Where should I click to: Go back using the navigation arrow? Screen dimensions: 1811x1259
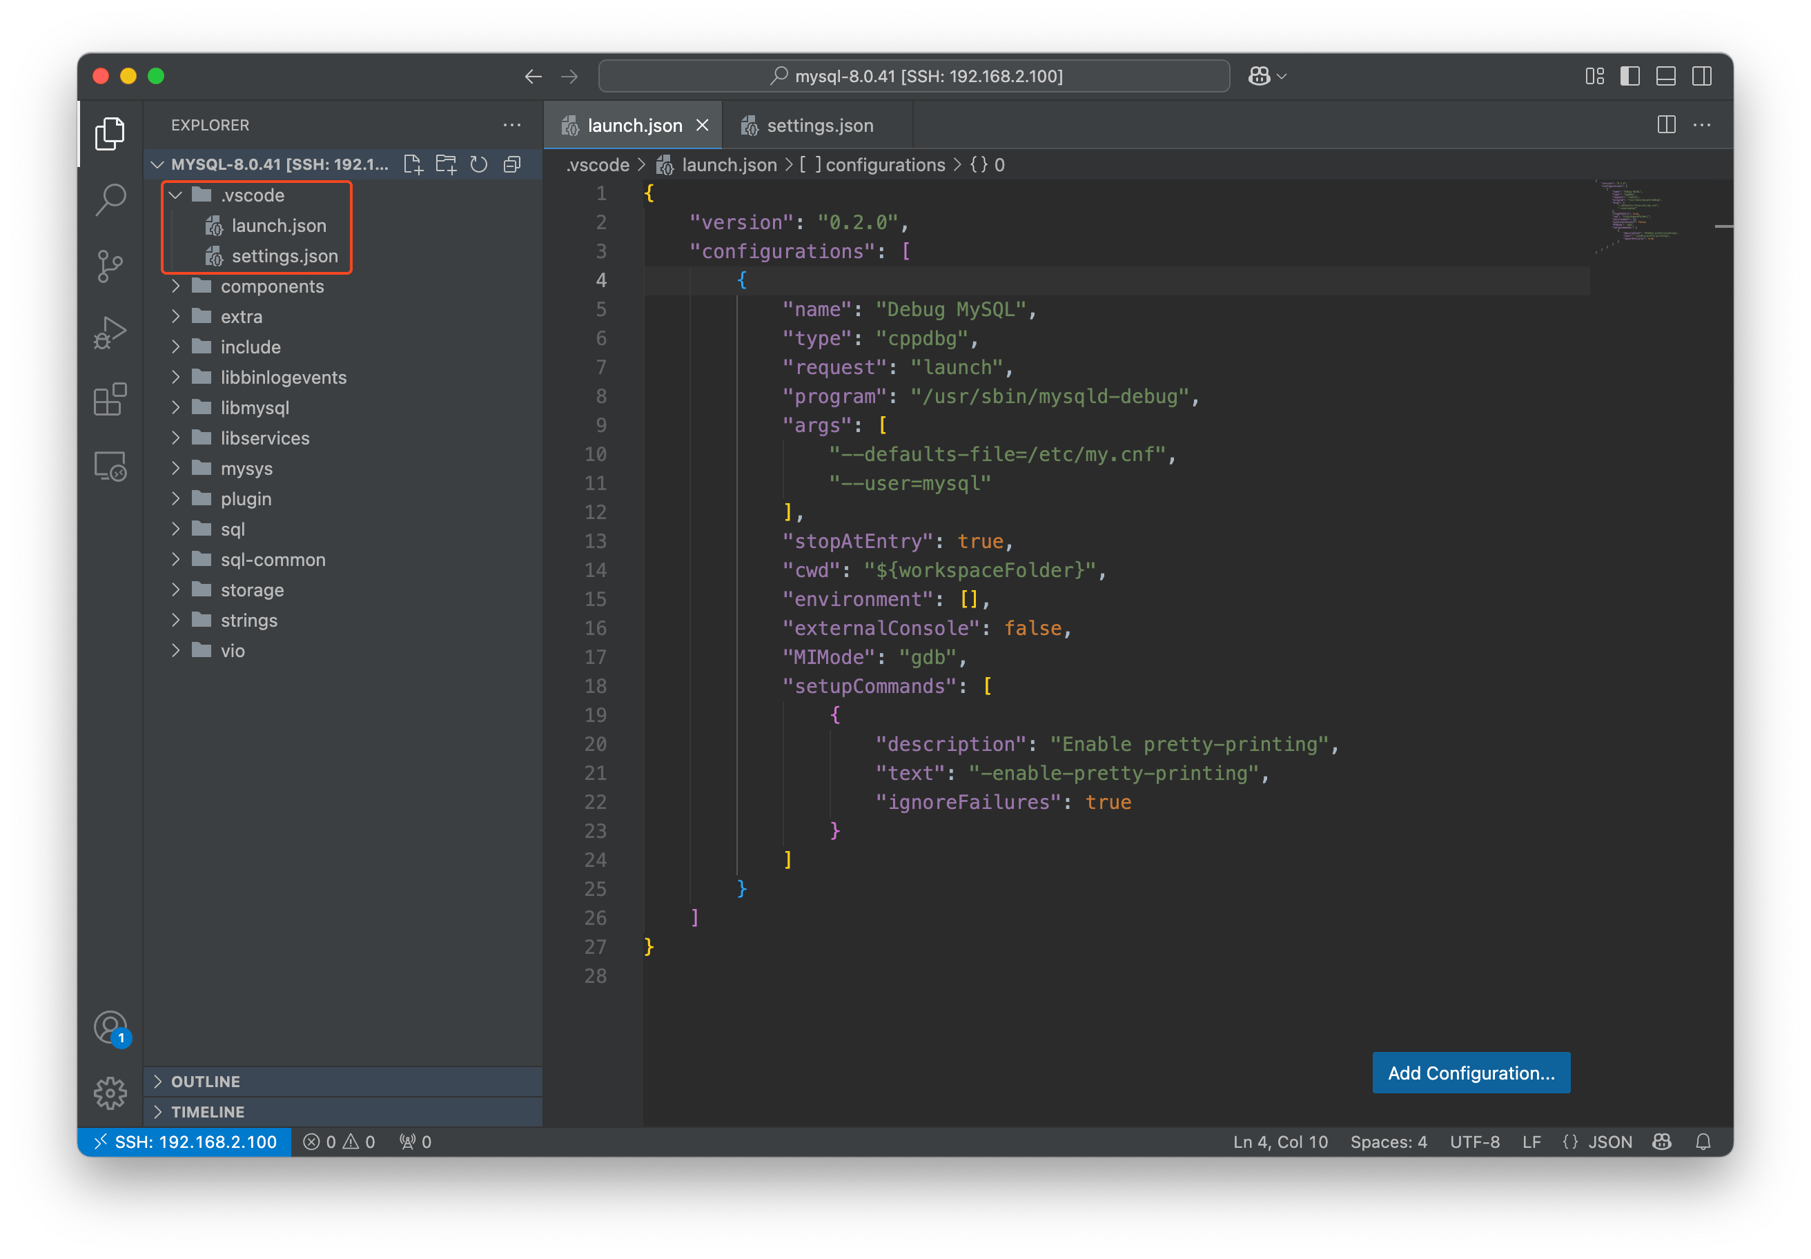pyautogui.click(x=533, y=77)
